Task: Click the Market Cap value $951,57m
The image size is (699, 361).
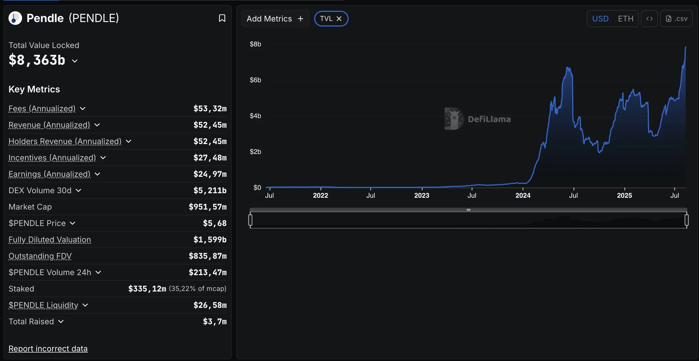Action: tap(208, 207)
